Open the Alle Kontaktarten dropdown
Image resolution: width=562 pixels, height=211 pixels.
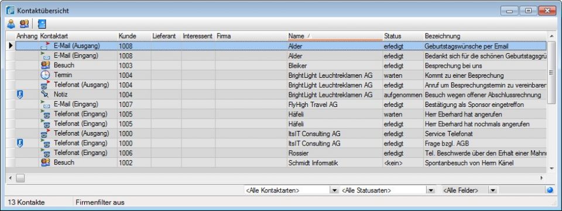coord(334,191)
